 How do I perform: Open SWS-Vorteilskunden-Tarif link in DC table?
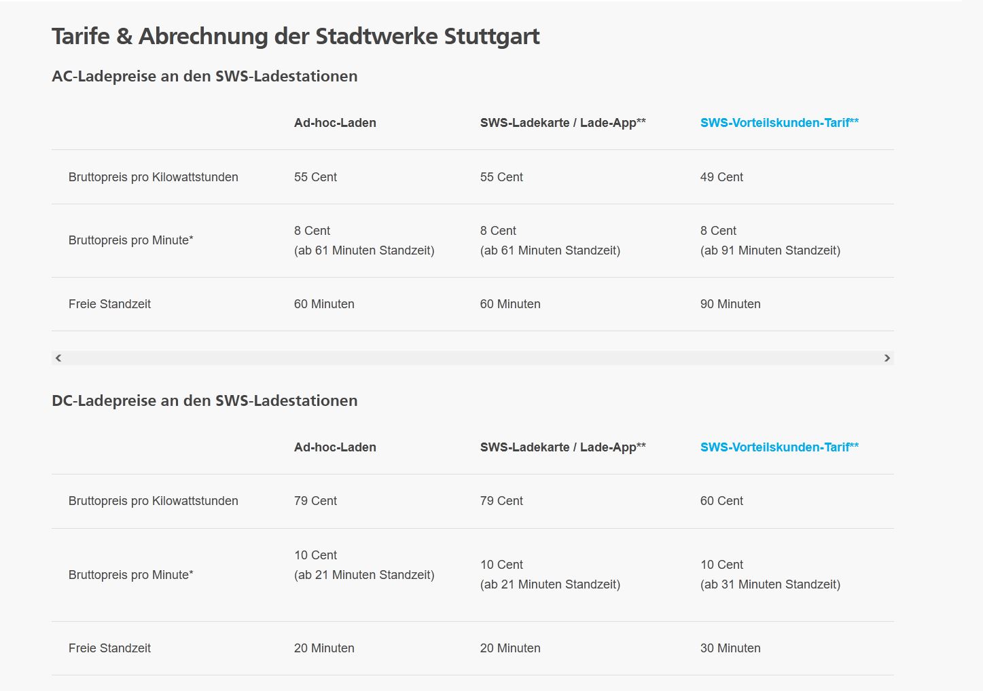click(779, 447)
